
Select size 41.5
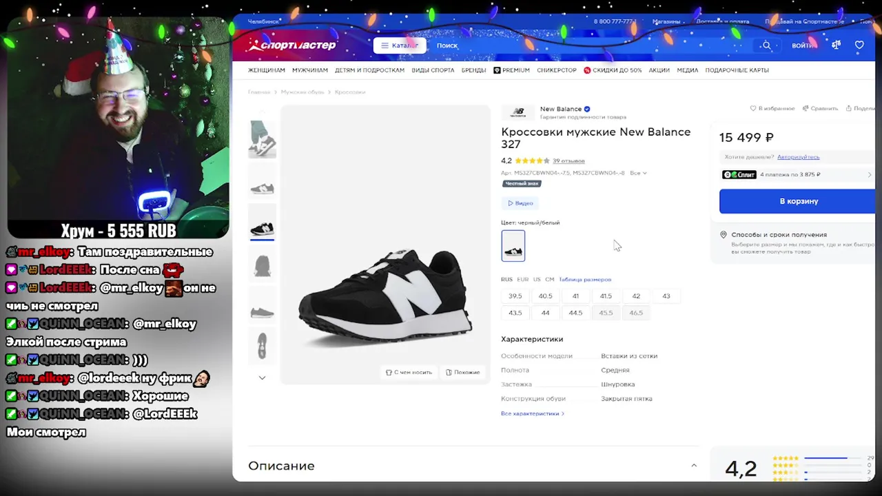coord(606,296)
